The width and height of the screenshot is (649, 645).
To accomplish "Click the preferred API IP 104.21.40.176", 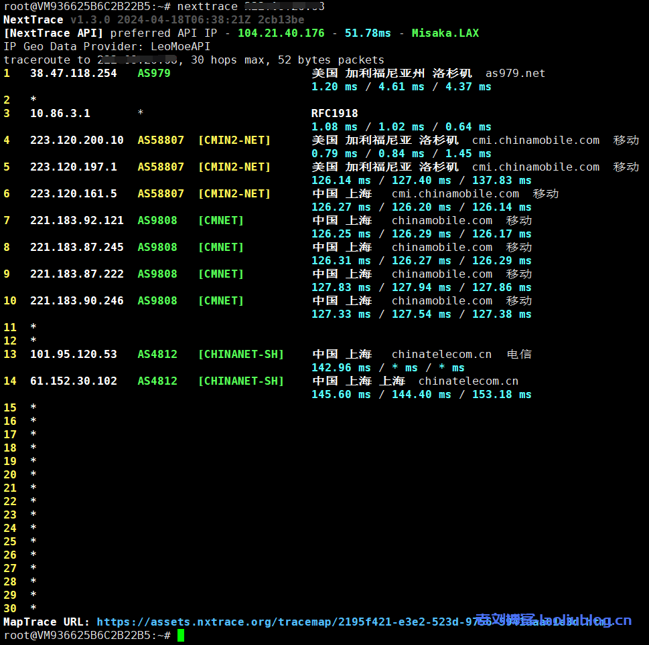I will (x=281, y=33).
